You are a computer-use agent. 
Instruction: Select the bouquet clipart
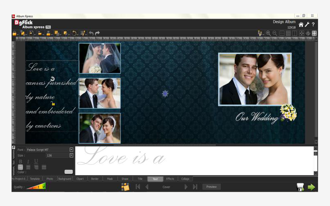click(x=288, y=113)
